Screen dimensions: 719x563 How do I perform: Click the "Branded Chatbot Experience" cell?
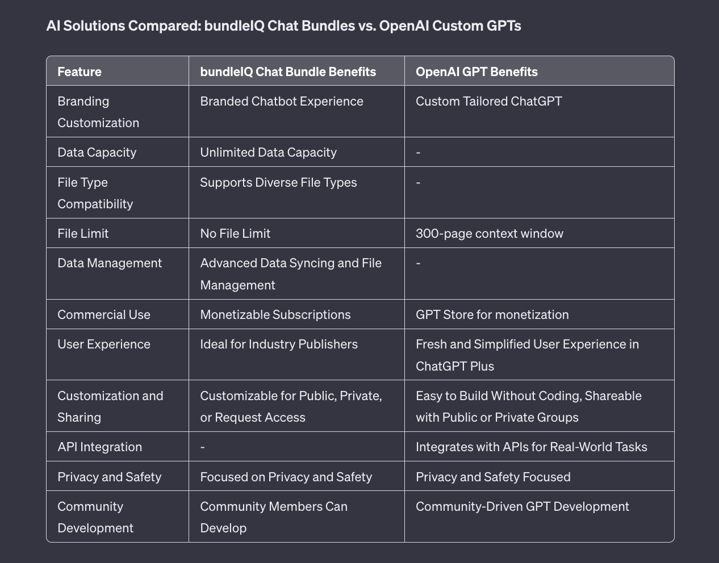pyautogui.click(x=282, y=102)
